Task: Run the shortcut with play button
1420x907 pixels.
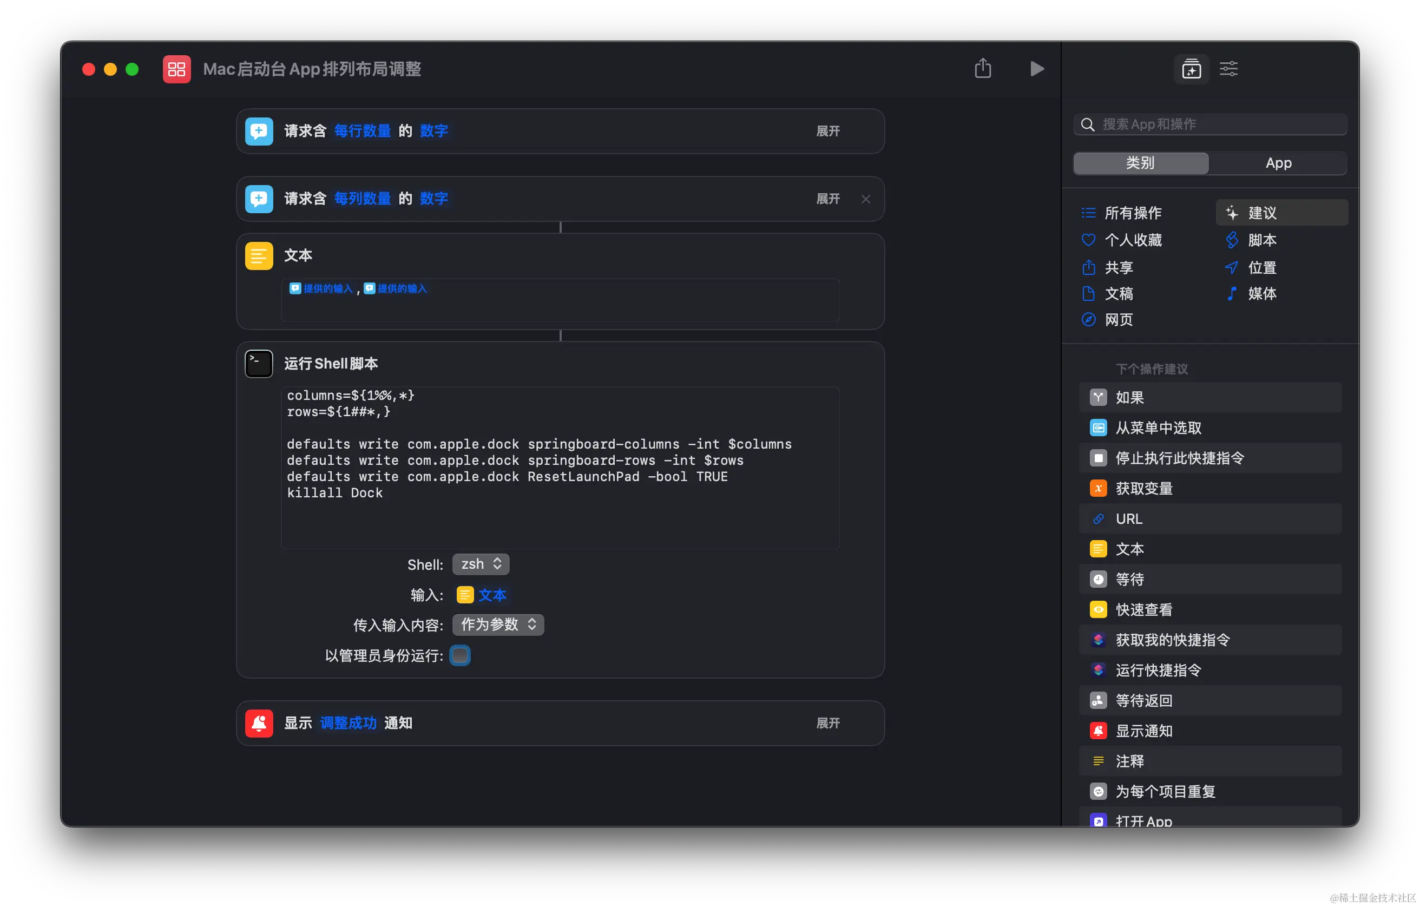Action: click(1037, 69)
